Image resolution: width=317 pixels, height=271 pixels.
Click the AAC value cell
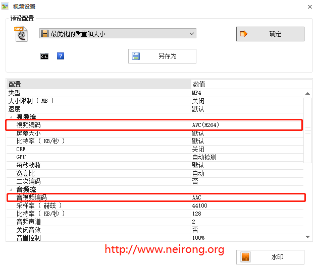click(247, 197)
